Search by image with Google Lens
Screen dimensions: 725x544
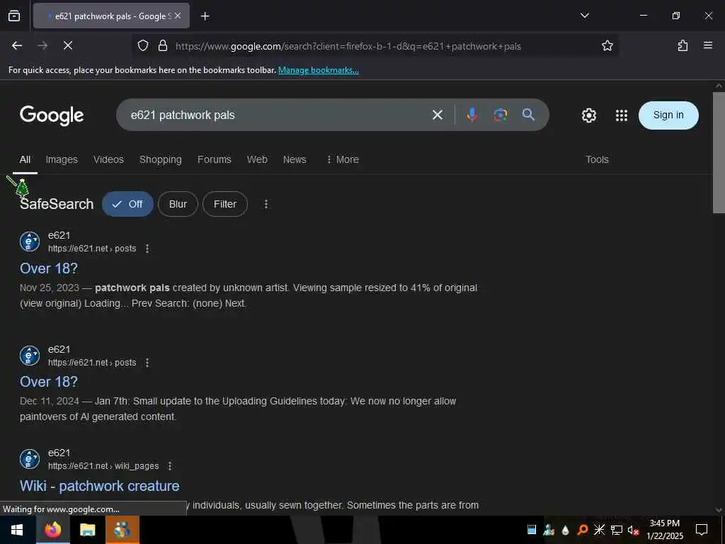coord(501,115)
